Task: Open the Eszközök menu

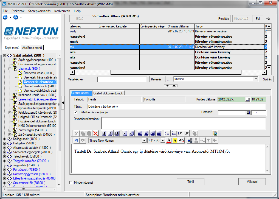Action: point(18,11)
